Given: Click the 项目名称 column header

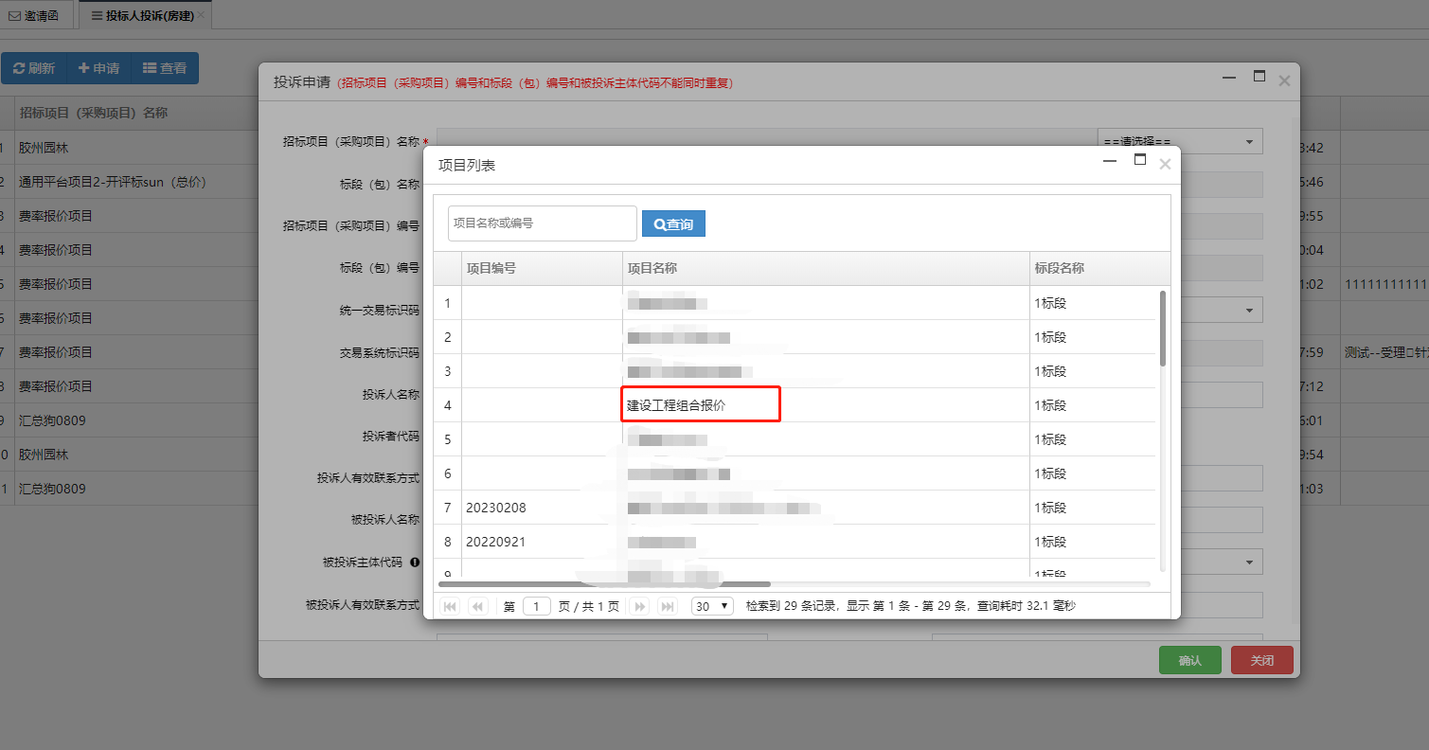Looking at the screenshot, I should click(x=826, y=268).
